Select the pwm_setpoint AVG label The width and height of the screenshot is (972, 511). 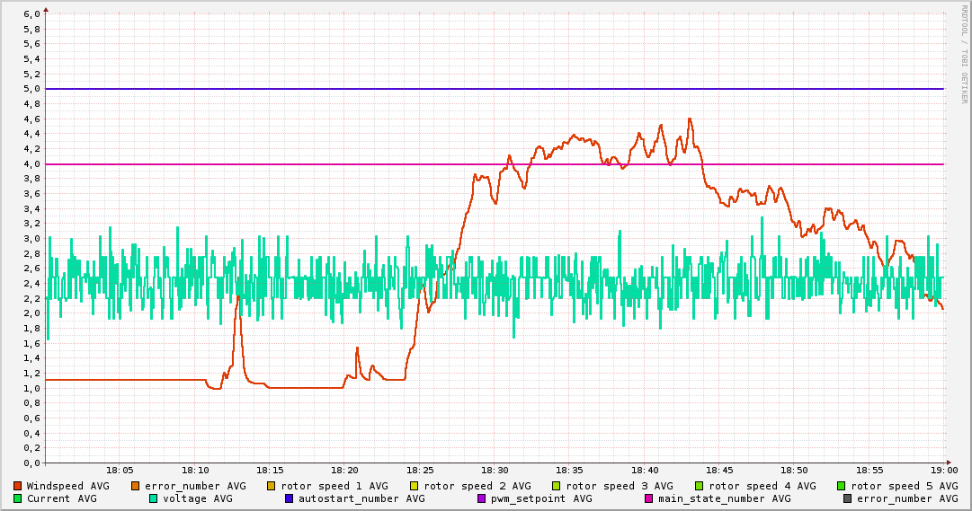click(x=542, y=498)
